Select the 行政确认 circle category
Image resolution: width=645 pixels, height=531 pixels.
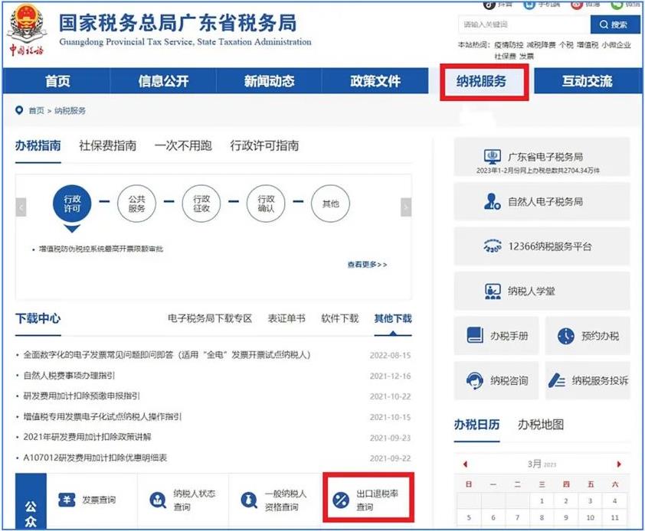coord(266,204)
